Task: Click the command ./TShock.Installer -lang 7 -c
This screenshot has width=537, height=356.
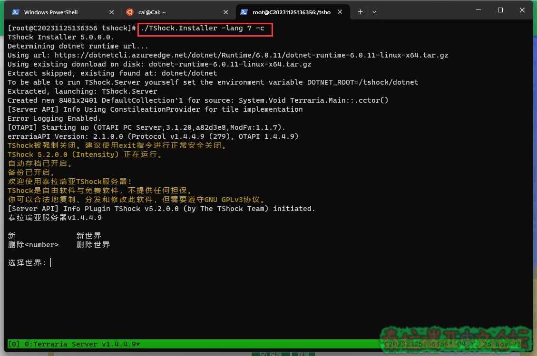Action: (x=203, y=29)
